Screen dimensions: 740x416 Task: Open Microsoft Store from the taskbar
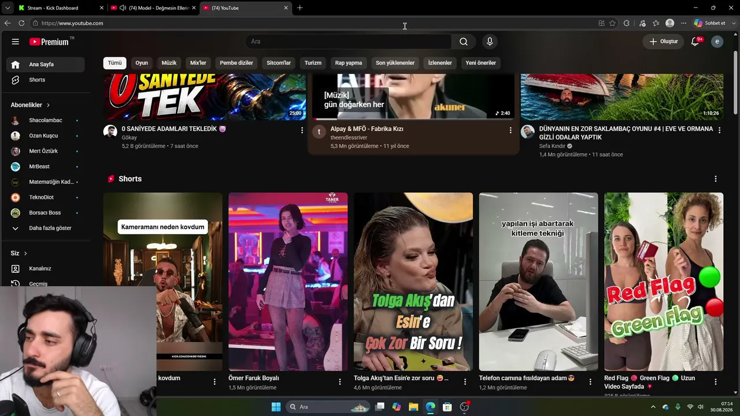[447, 407]
